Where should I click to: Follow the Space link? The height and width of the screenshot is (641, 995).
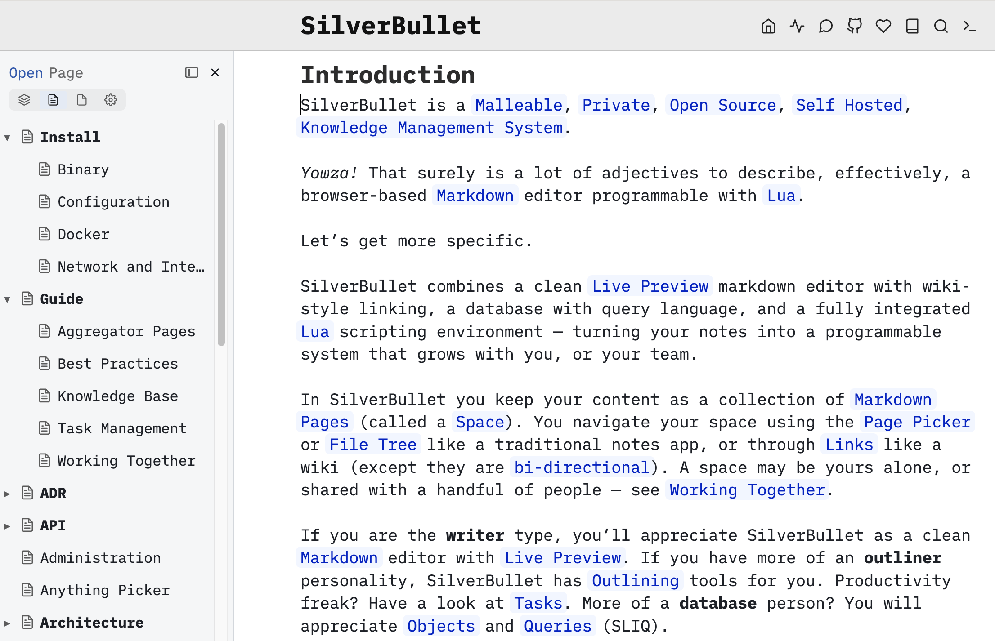480,422
